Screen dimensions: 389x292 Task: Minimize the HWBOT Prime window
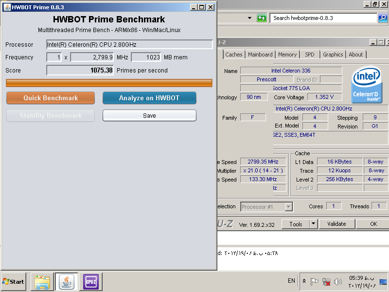tap(194, 7)
